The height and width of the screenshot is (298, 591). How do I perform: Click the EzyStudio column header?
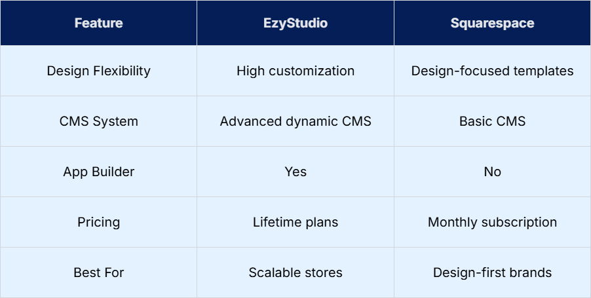(295, 23)
